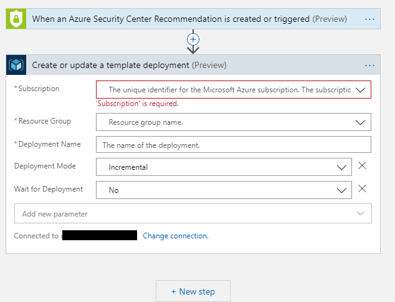Click the Connected to text
Screen dimensions: 395x302
pos(36,236)
